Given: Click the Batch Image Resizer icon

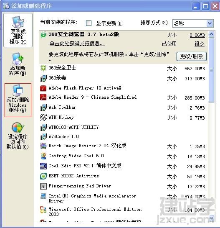Looking at the screenshot, I should (x=43, y=146).
